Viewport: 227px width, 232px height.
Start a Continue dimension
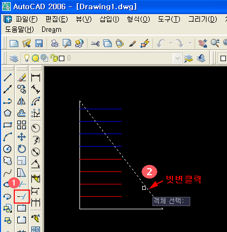click(x=36, y=202)
